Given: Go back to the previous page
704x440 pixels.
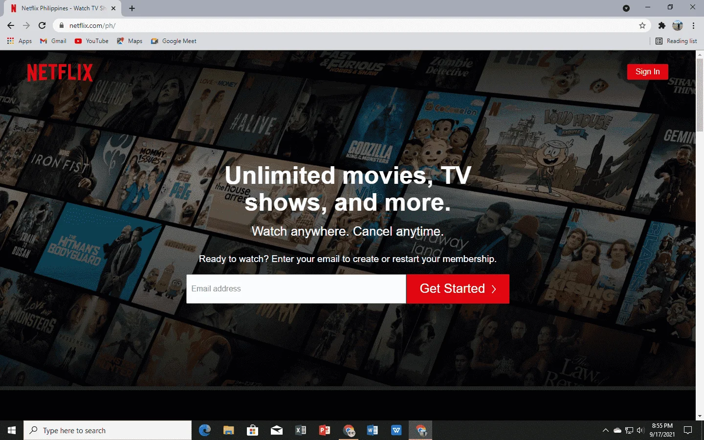Looking at the screenshot, I should click(x=11, y=25).
